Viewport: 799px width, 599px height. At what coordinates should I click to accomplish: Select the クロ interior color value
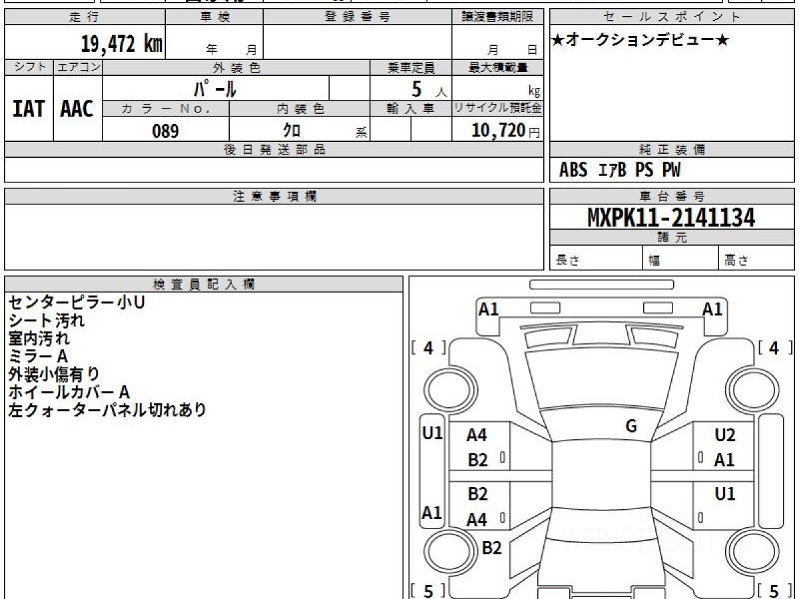point(292,130)
